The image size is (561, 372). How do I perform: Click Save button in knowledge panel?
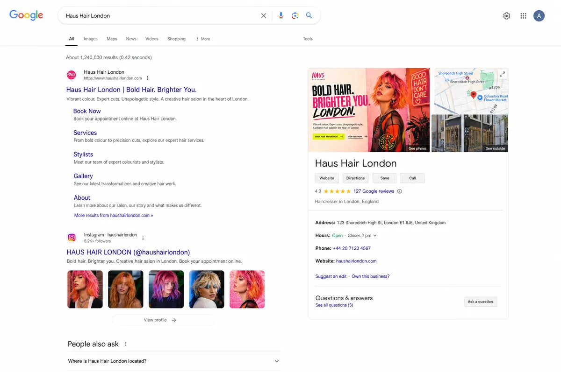pos(385,178)
